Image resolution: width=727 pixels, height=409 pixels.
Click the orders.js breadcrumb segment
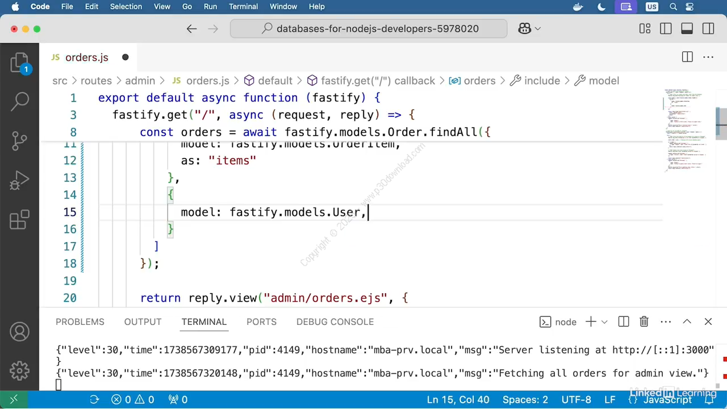tap(200, 81)
